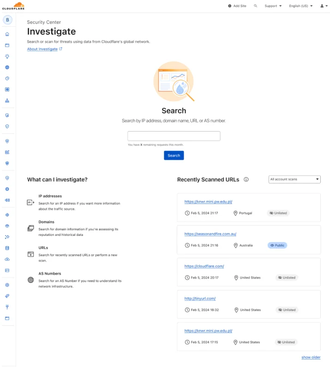The height and width of the screenshot is (367, 330).
Task: Open the solid gear icon in sidebar
Action: [7, 189]
